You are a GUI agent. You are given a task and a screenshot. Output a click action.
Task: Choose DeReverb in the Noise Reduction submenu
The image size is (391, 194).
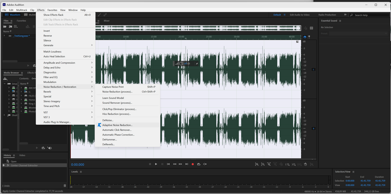point(108,144)
